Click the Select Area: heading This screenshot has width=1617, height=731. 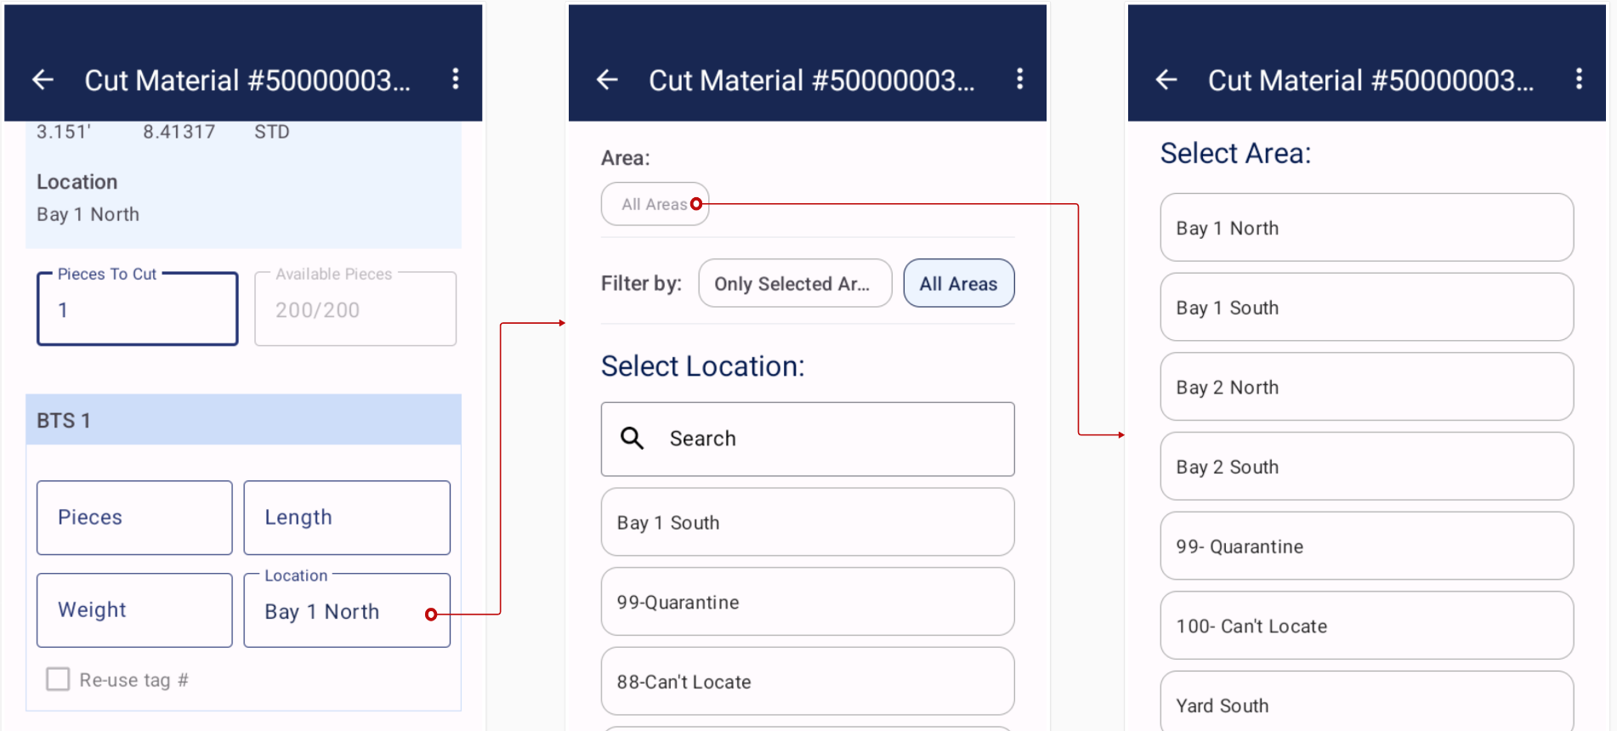pyautogui.click(x=1235, y=153)
